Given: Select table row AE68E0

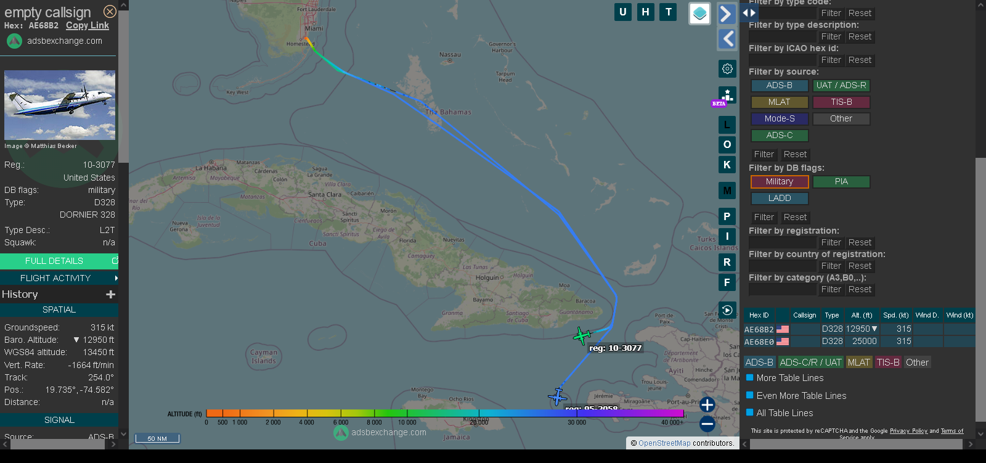Looking at the screenshot, I should 860,342.
